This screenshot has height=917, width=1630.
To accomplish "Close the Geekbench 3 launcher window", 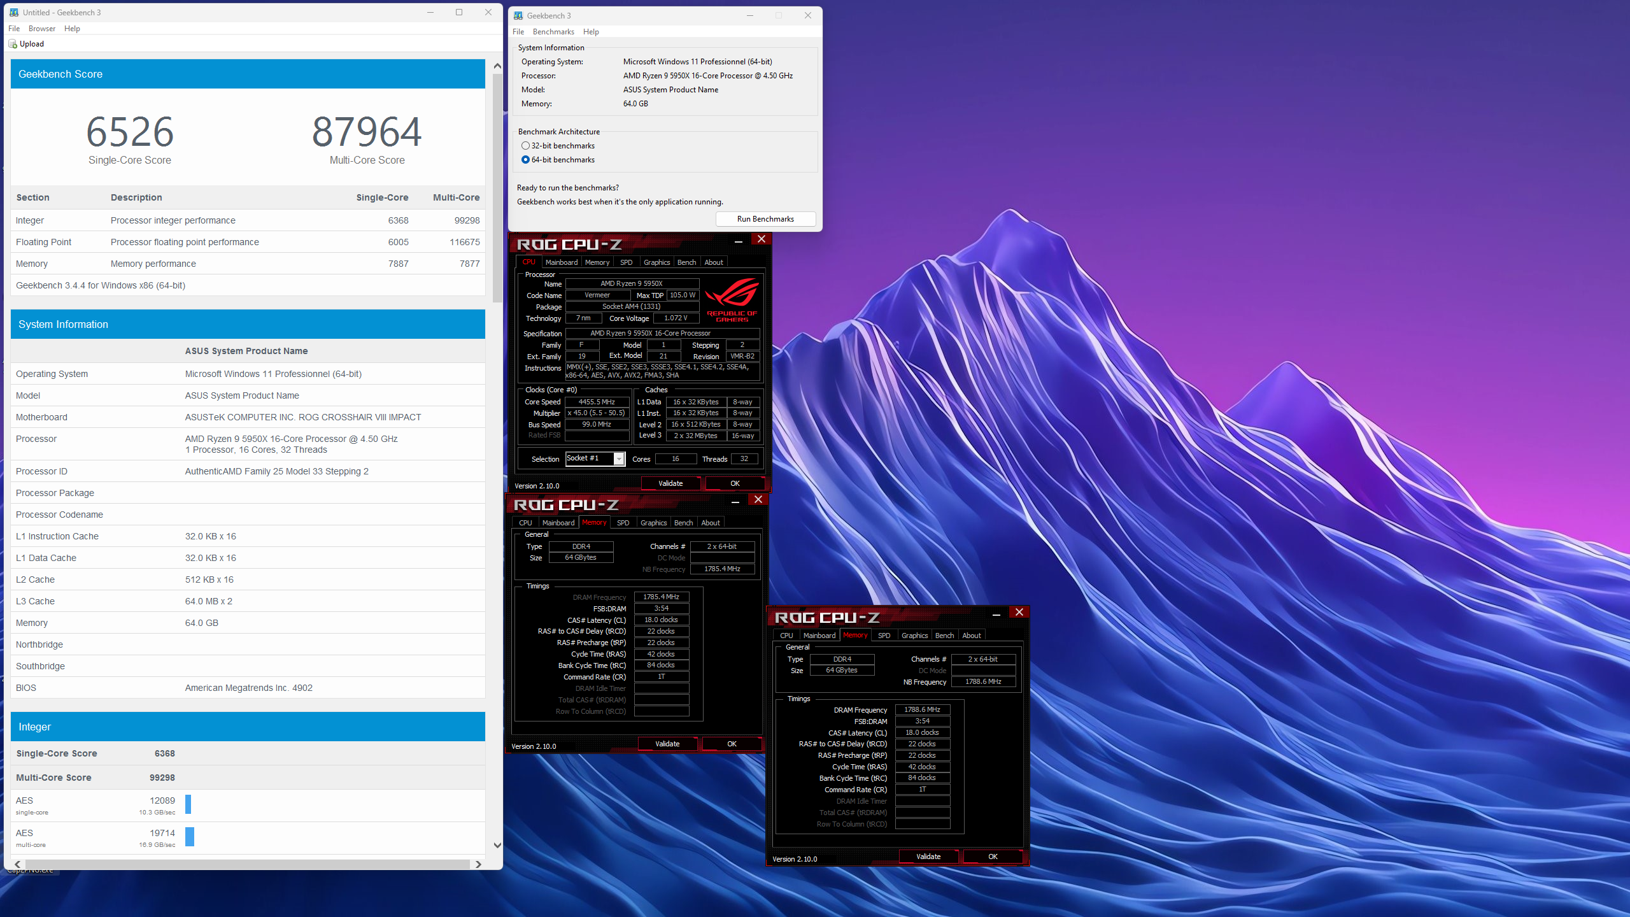I will tap(807, 15).
